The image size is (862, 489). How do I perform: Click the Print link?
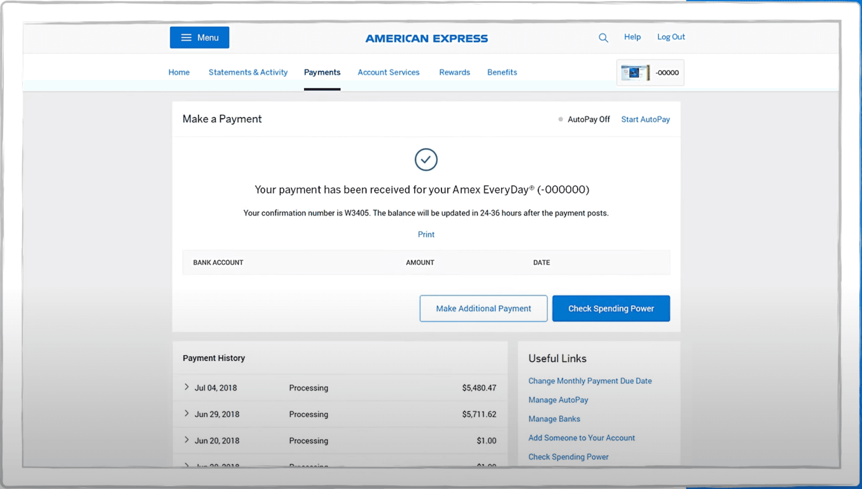[x=426, y=234]
